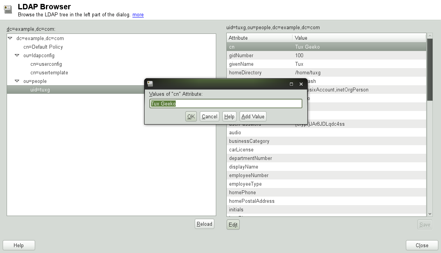This screenshot has width=441, height=253.
Task: Open the "more" help link
Action: click(138, 14)
